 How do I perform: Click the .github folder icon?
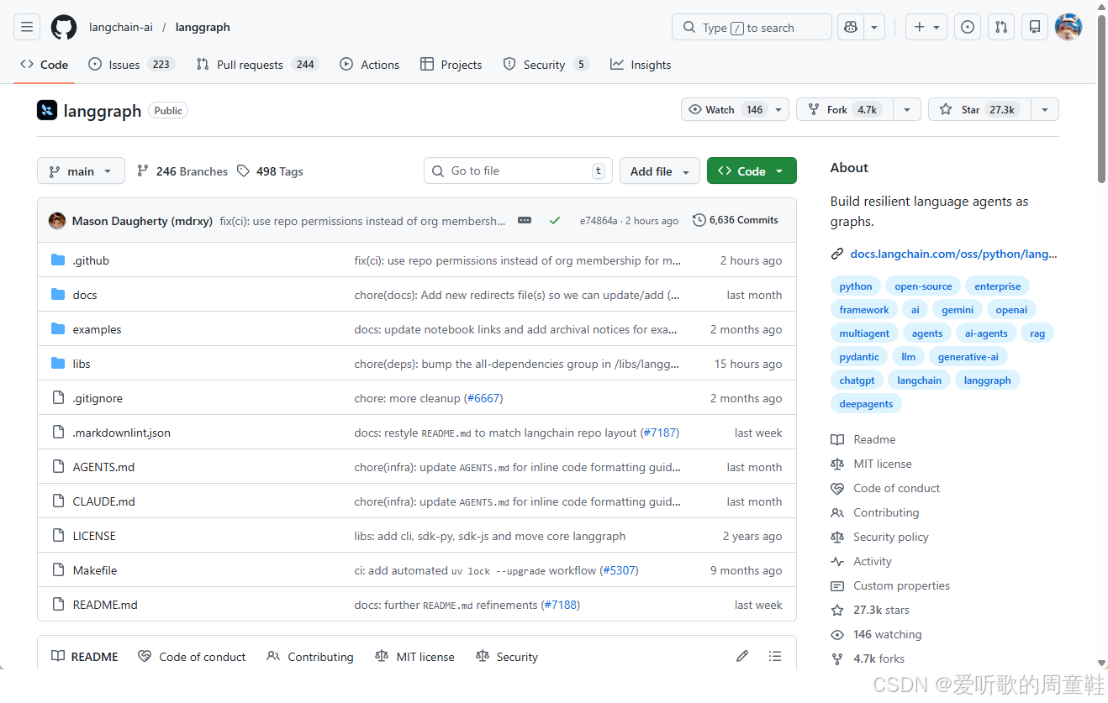58,260
